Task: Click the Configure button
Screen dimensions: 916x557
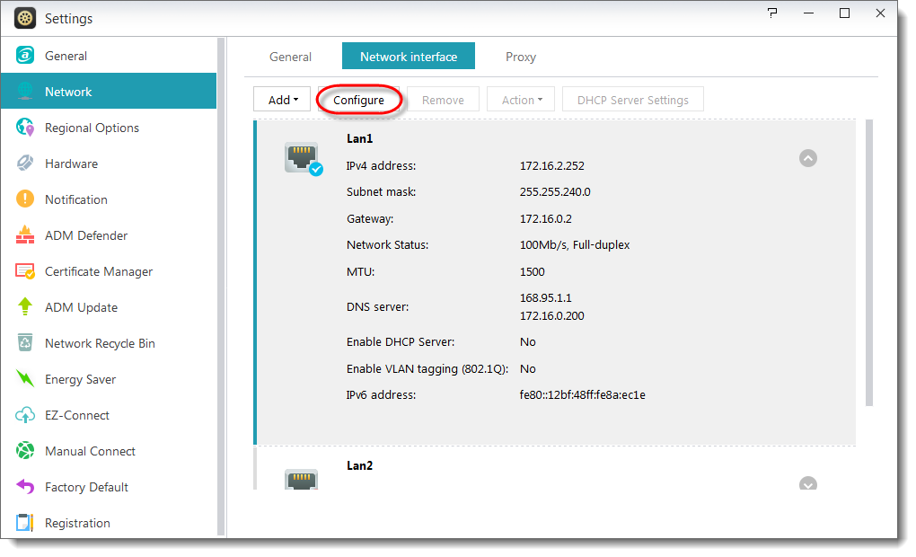Action: click(x=359, y=100)
